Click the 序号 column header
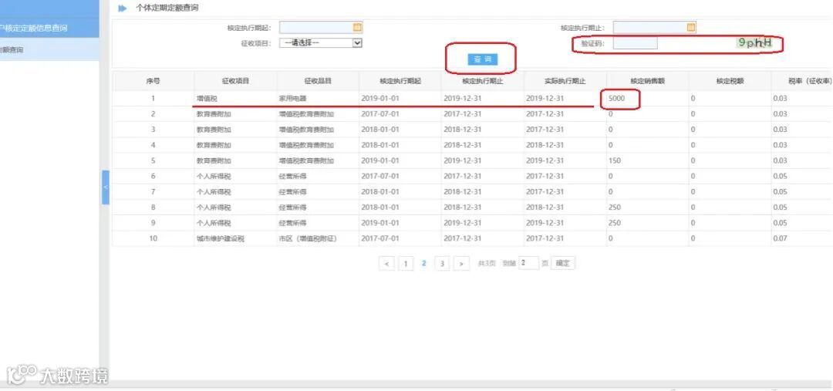Screen dimensions: 833x391 [153, 81]
